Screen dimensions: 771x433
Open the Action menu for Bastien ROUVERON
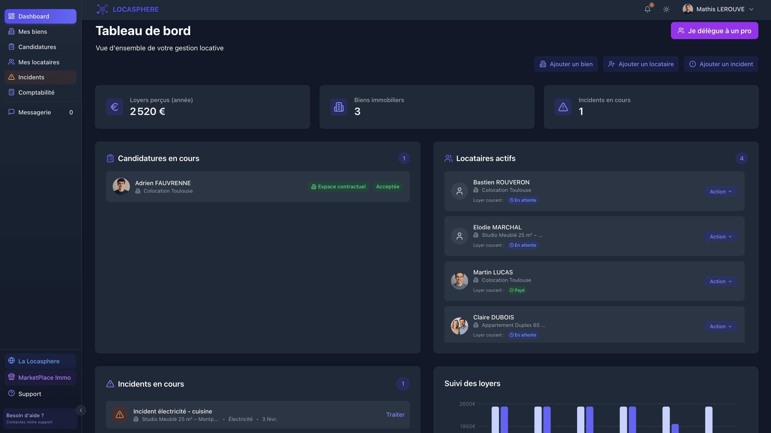pyautogui.click(x=720, y=191)
